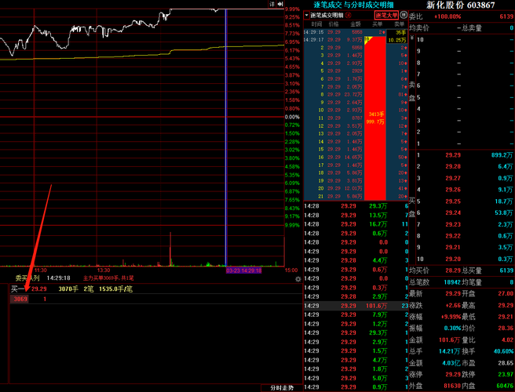
Task: Pause the tick-by-tick trade feed
Action: pos(404,15)
